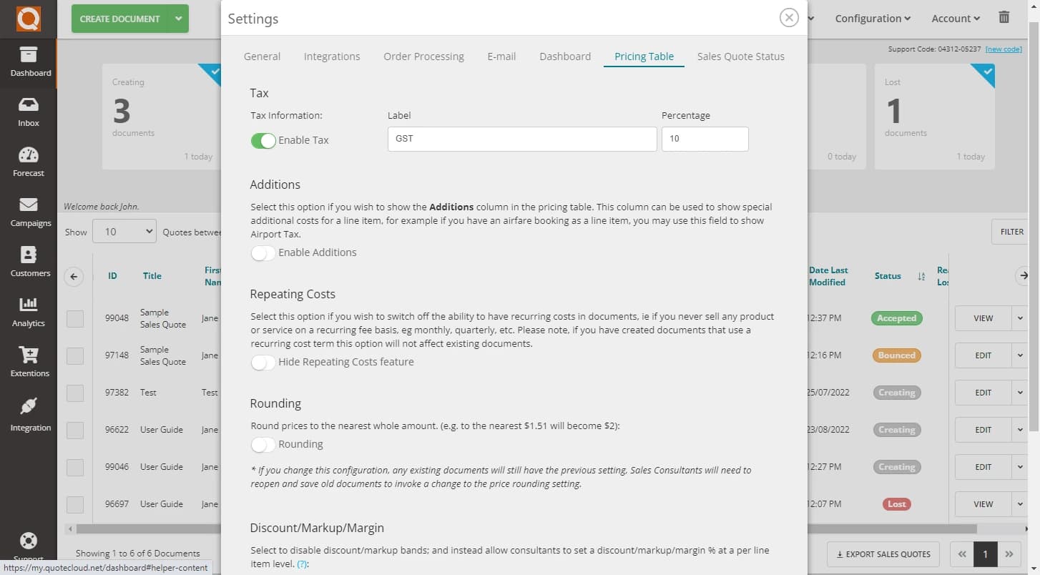Viewport: 1040px width, 575px height.
Task: Expand the Account dropdown menu
Action: pos(955,18)
